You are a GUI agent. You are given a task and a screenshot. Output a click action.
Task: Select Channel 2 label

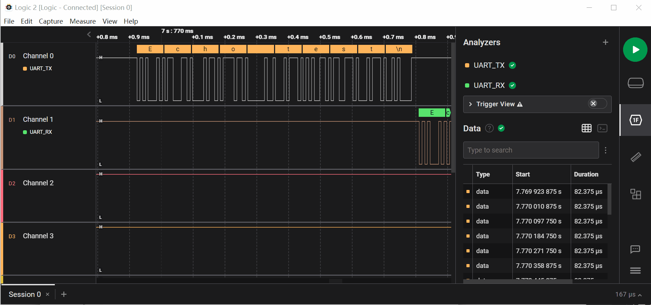(38, 183)
